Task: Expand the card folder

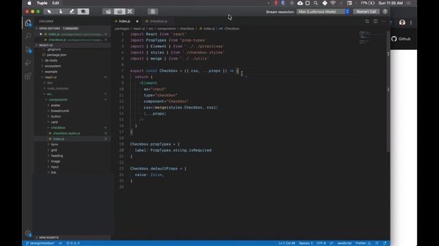Action: [54, 122]
